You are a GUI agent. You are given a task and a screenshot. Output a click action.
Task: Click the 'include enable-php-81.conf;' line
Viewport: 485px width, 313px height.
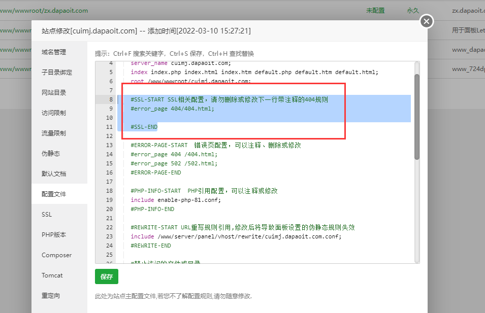pos(176,200)
